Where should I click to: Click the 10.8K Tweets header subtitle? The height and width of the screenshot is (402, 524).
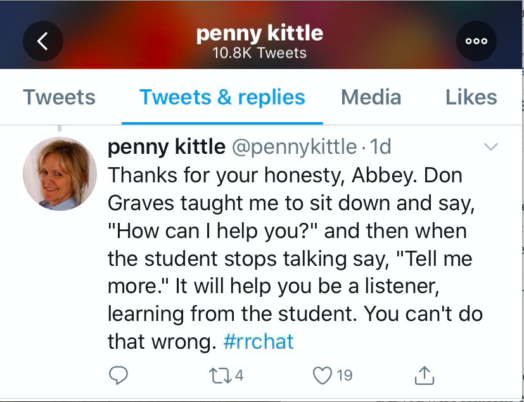[259, 53]
